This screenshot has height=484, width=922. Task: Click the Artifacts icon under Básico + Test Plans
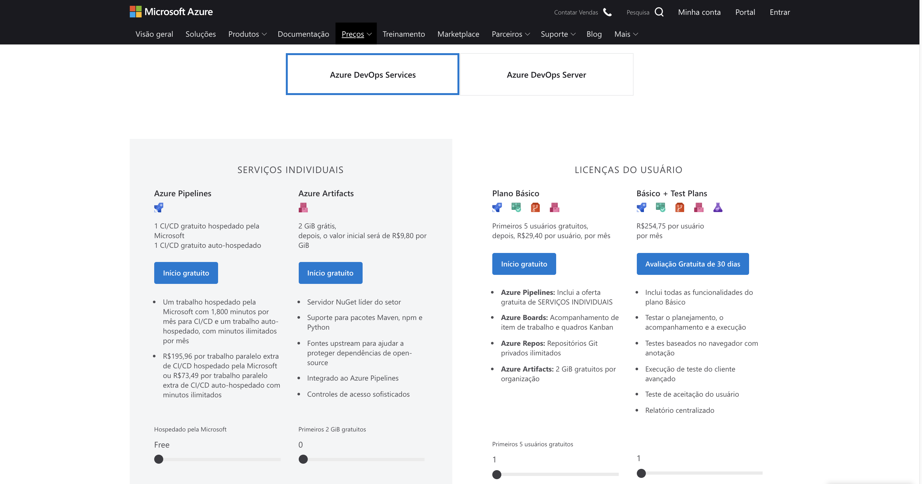(699, 208)
